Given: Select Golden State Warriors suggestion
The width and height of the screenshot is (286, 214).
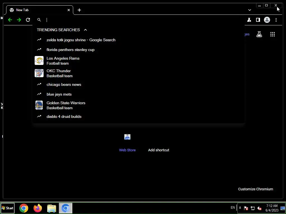Looking at the screenshot, I should click(x=139, y=105).
